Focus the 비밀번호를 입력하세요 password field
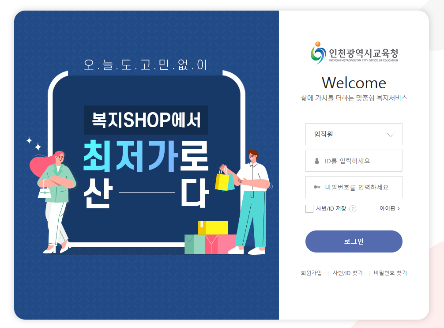The height and width of the screenshot is (328, 444). tap(354, 187)
